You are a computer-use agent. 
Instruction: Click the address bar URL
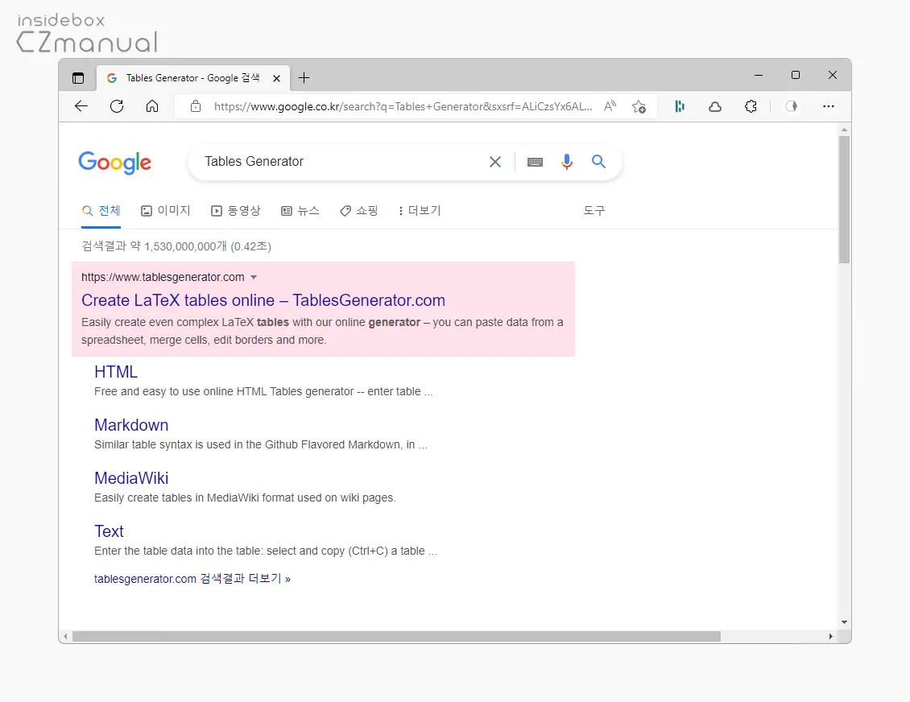point(403,107)
